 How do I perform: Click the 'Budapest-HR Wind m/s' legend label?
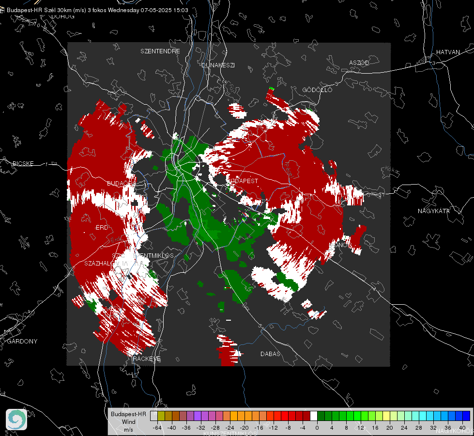tap(128, 422)
